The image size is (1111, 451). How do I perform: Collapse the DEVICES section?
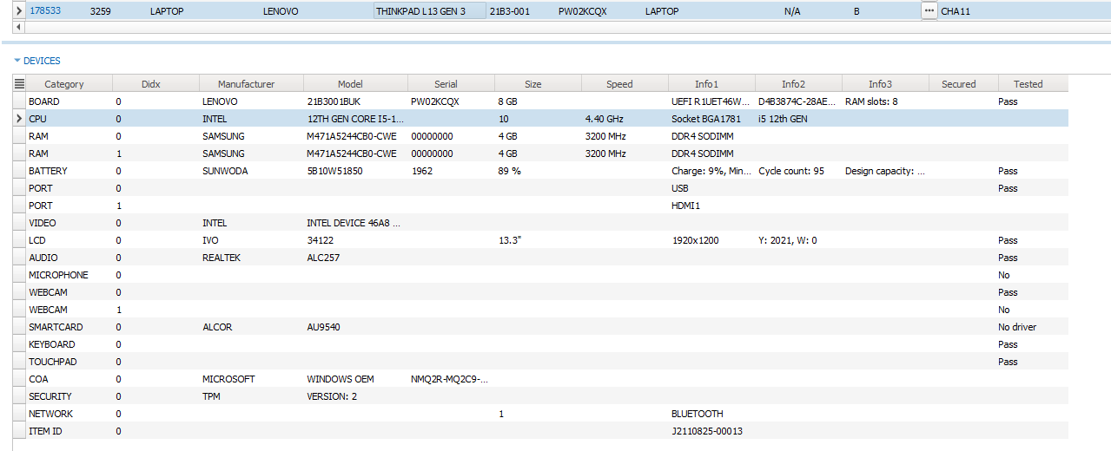tap(17, 61)
